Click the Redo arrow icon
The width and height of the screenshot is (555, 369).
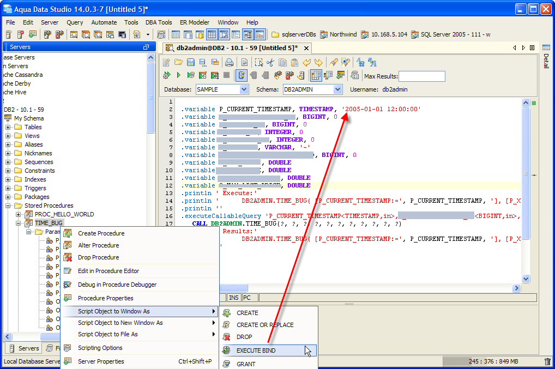pyautogui.click(x=318, y=63)
